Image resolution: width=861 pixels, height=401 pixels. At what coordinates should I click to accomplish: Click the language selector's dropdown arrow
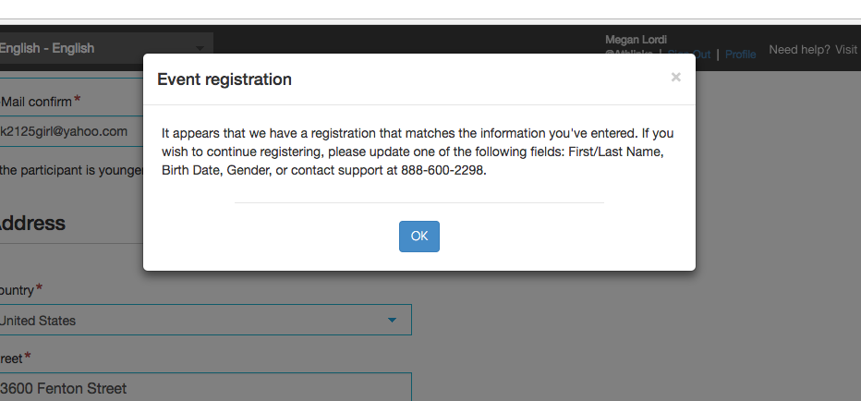[200, 49]
